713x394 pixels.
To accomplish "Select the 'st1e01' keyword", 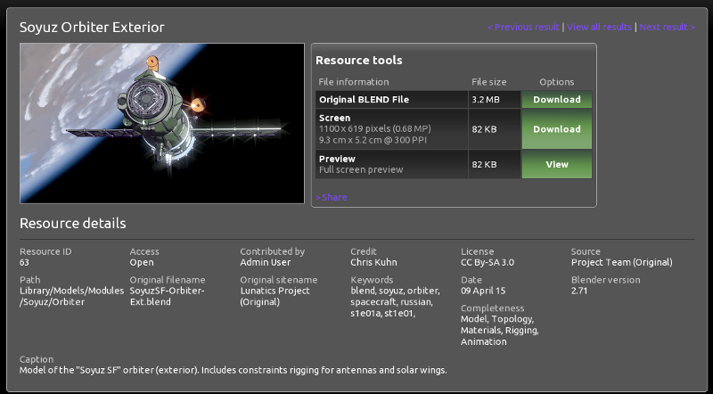I will click(x=403, y=314).
